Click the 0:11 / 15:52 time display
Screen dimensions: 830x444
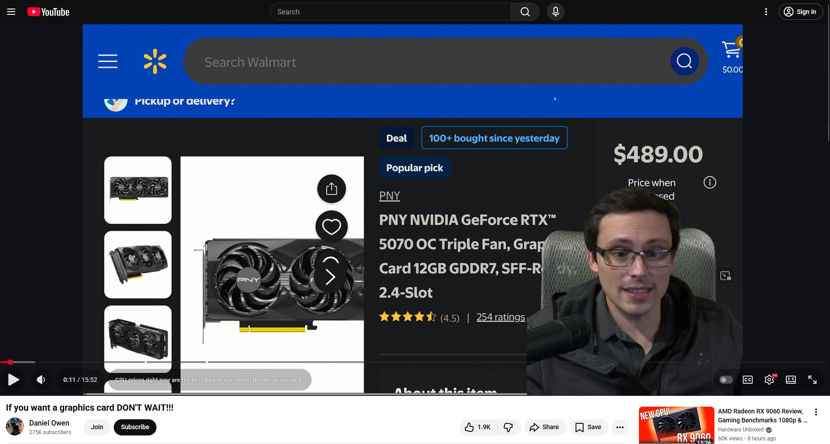pyautogui.click(x=80, y=380)
